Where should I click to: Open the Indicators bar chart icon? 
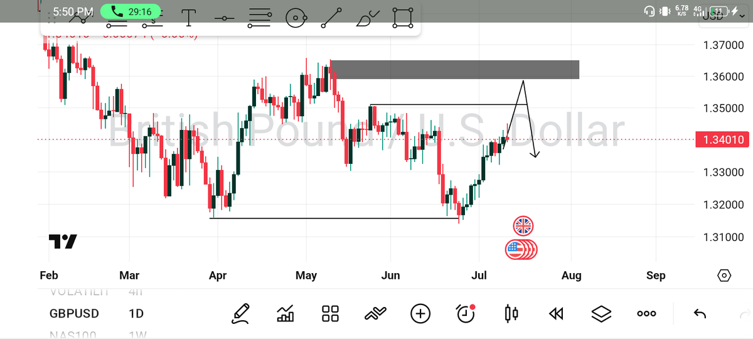coord(286,313)
